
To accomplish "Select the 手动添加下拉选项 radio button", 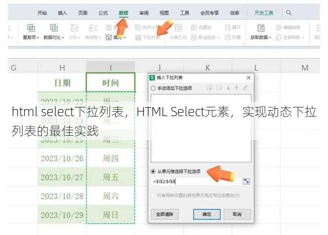I will [153, 88].
